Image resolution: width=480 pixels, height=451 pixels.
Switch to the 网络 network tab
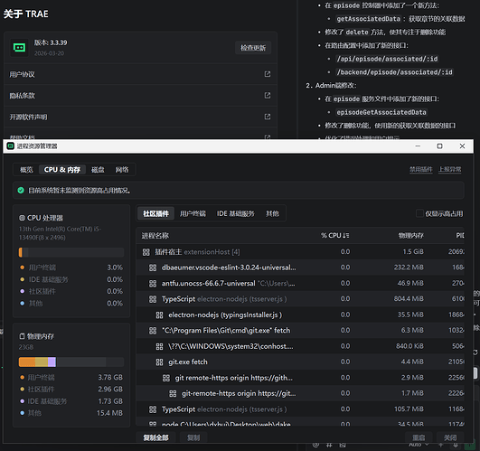point(122,170)
